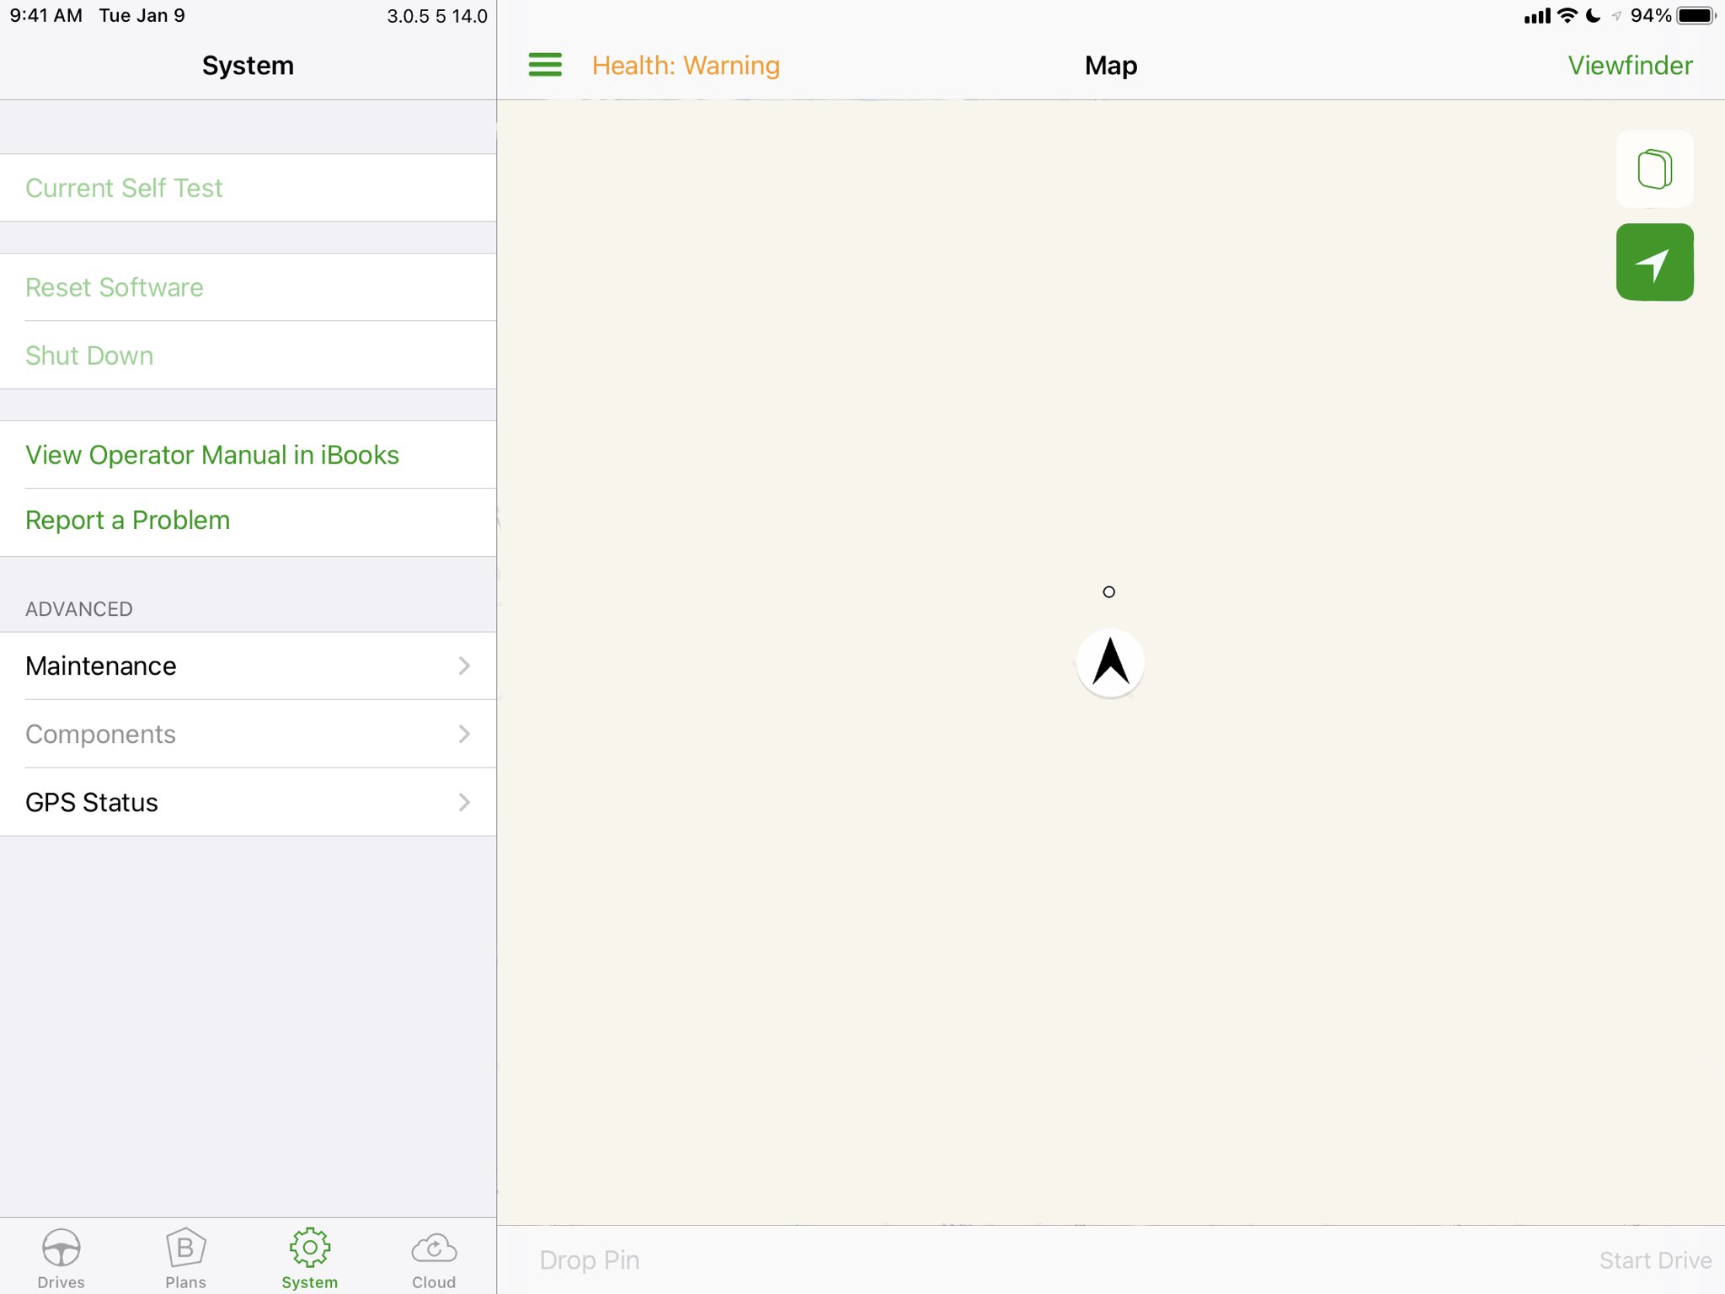The image size is (1725, 1294).
Task: Switch to the Drives tab
Action: click(x=61, y=1257)
